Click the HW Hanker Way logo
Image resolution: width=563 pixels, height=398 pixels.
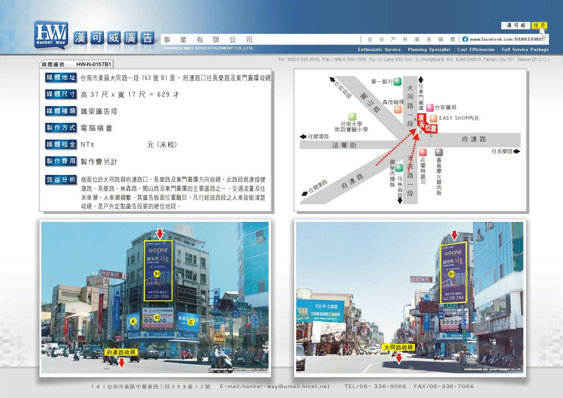pos(51,35)
